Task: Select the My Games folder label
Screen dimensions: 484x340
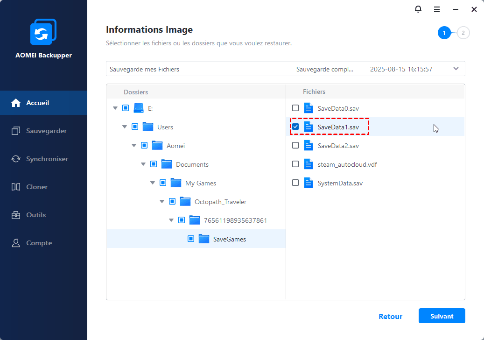Action: pos(201,183)
